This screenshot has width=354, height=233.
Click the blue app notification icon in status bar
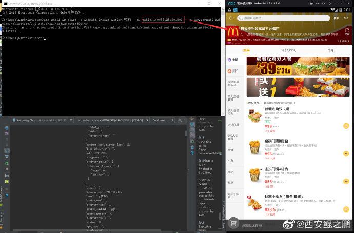(x=235, y=10)
